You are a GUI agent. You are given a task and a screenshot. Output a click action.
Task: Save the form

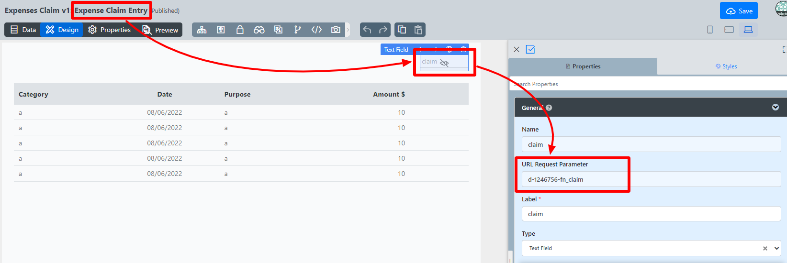(739, 11)
